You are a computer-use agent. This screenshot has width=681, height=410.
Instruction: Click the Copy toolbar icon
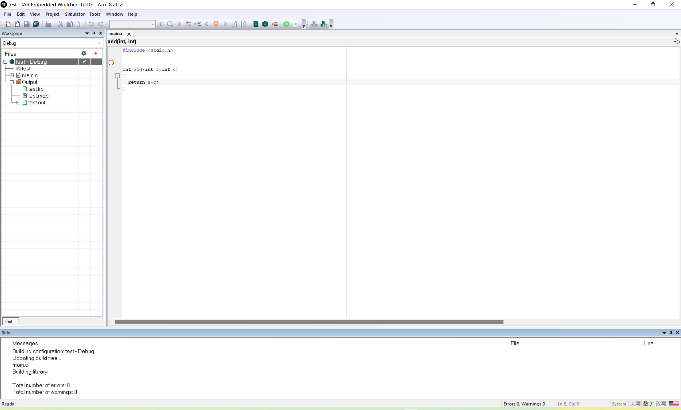[x=70, y=24]
